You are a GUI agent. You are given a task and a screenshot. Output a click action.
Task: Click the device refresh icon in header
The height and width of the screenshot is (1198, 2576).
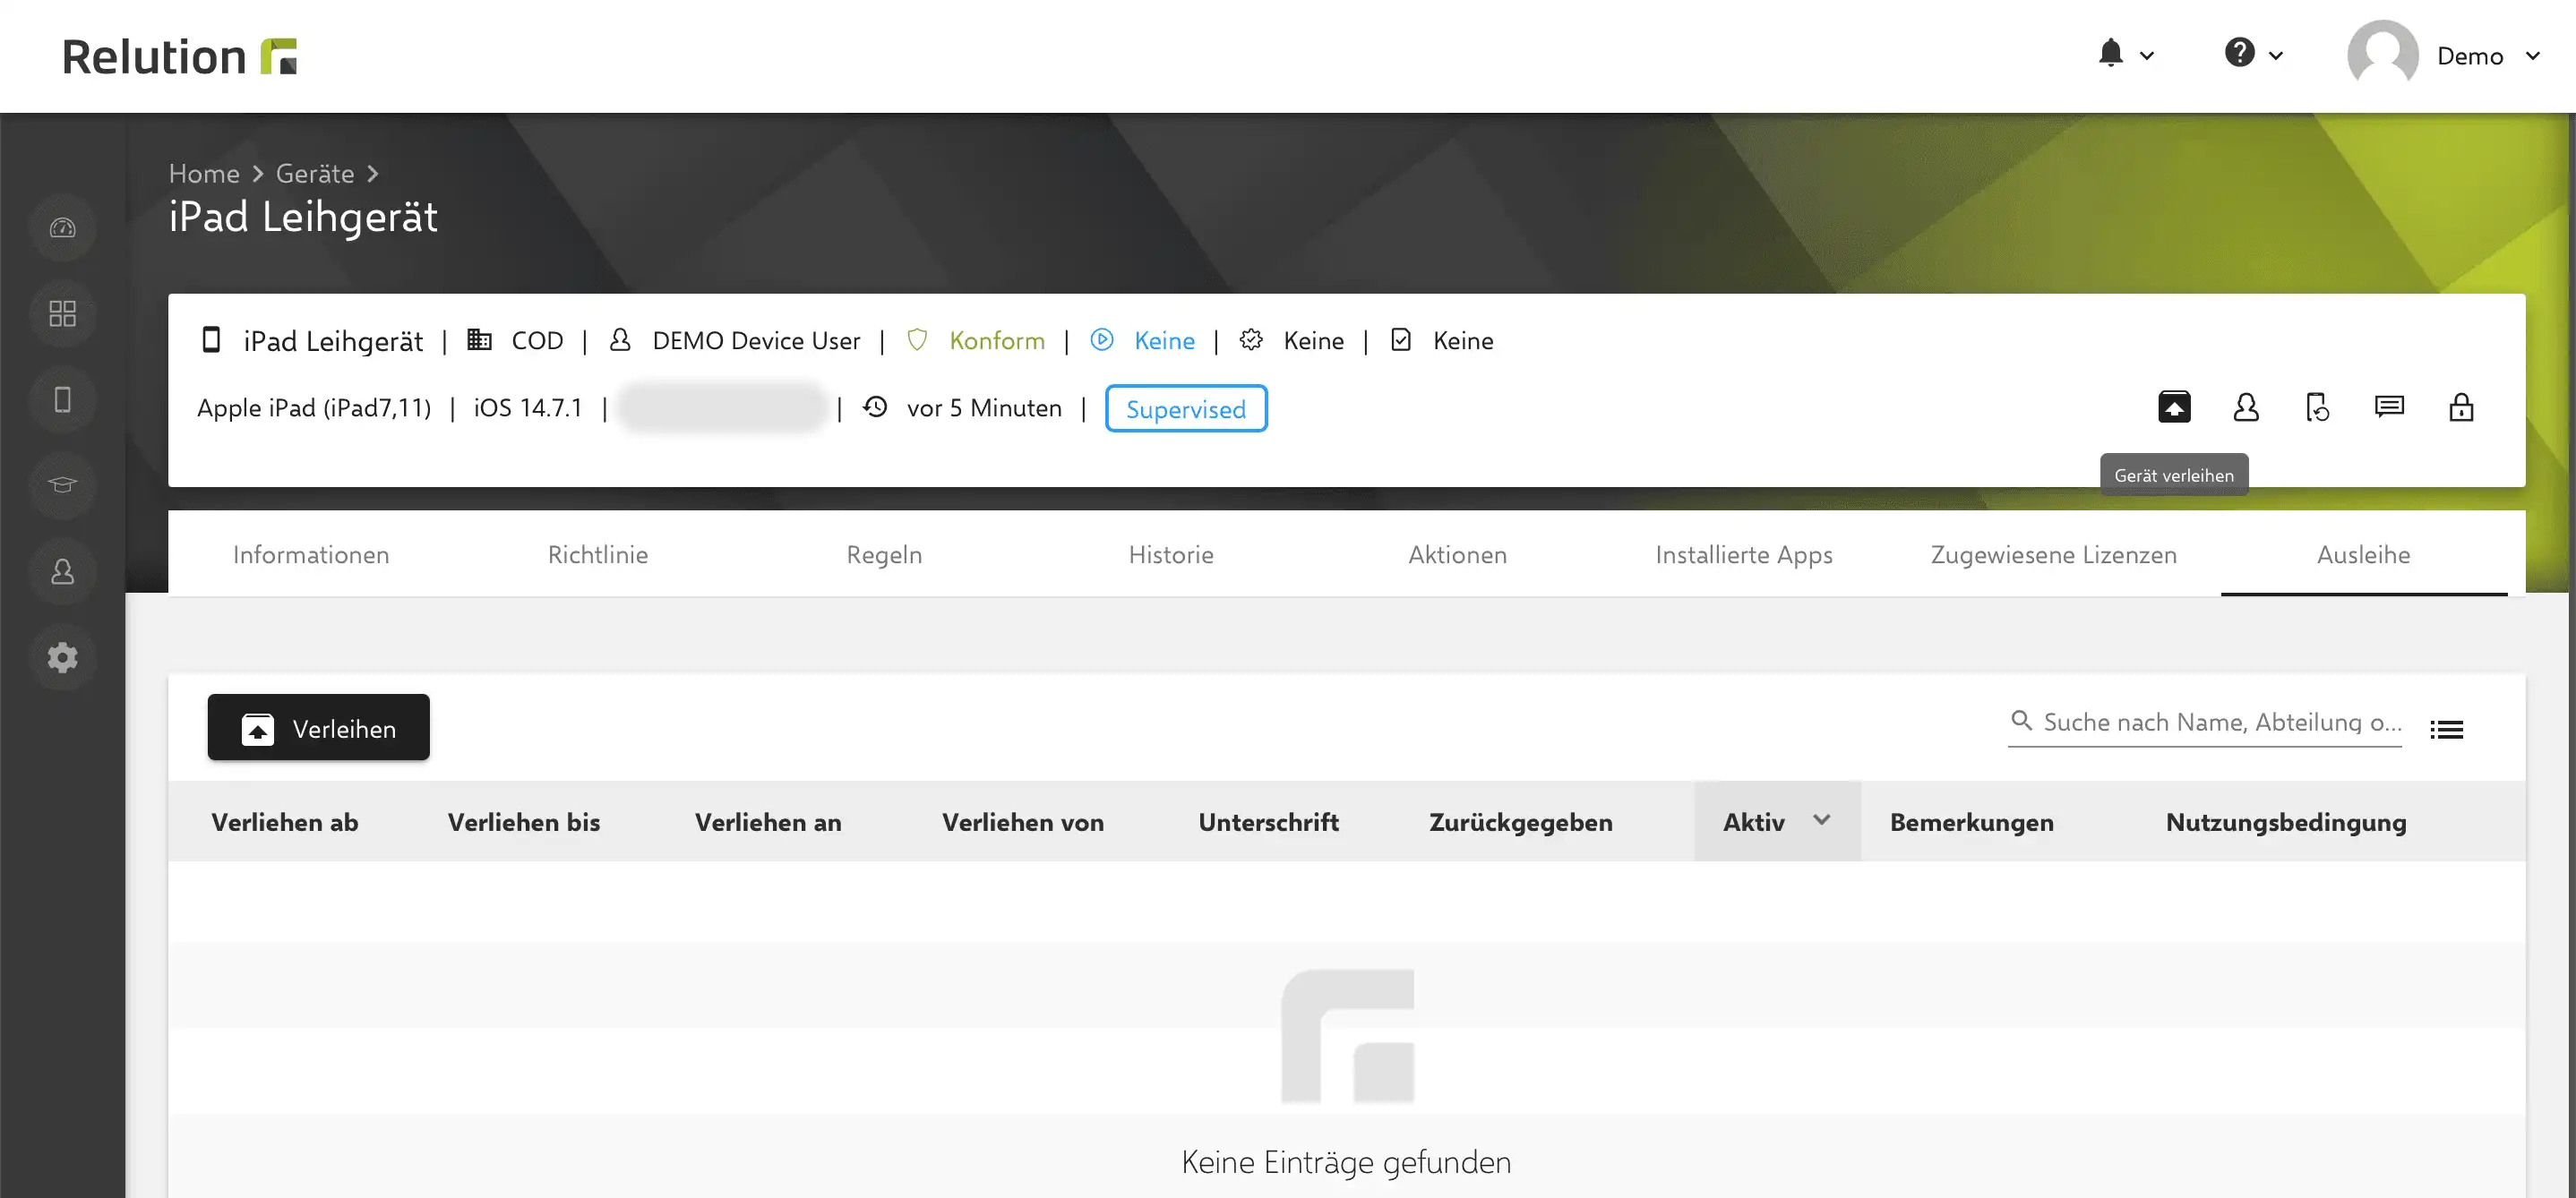[x=2317, y=407]
